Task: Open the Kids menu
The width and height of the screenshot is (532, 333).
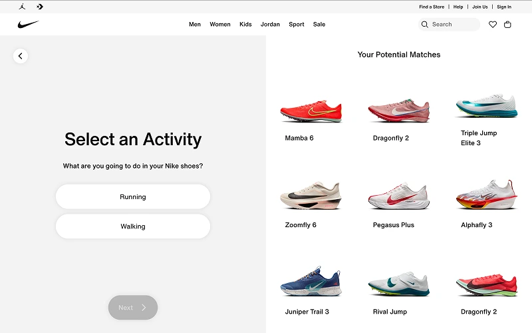Action: coord(245,25)
